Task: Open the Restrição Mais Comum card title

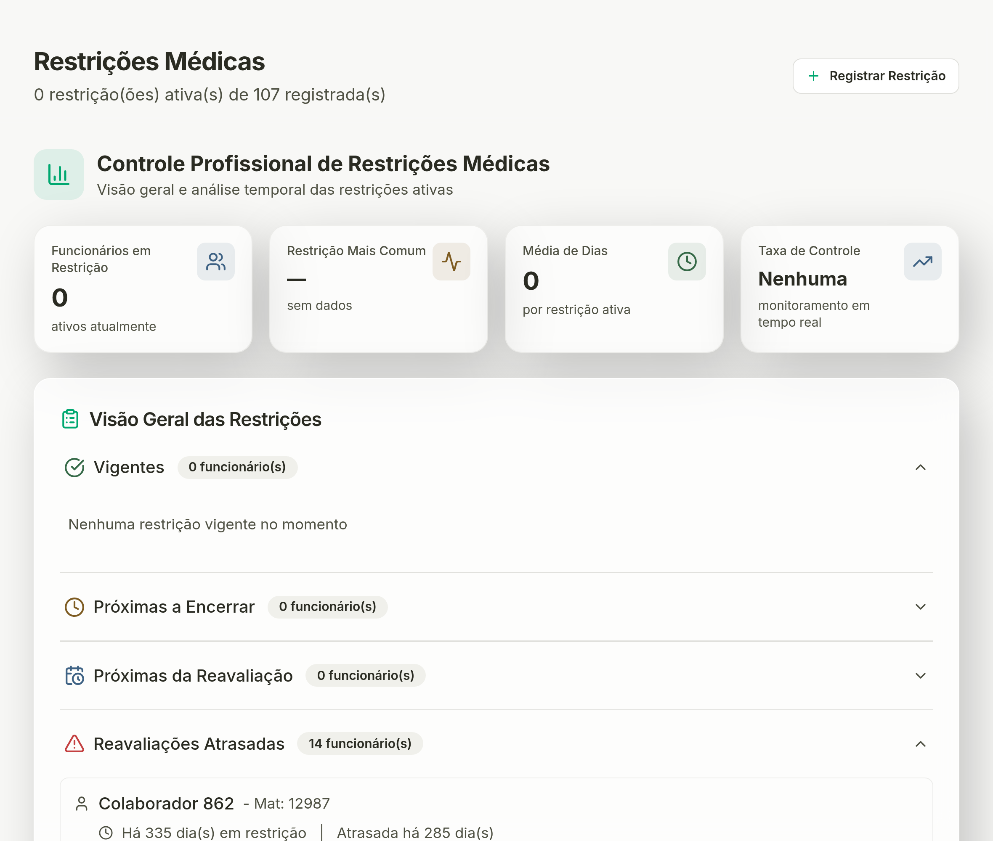Action: point(356,251)
